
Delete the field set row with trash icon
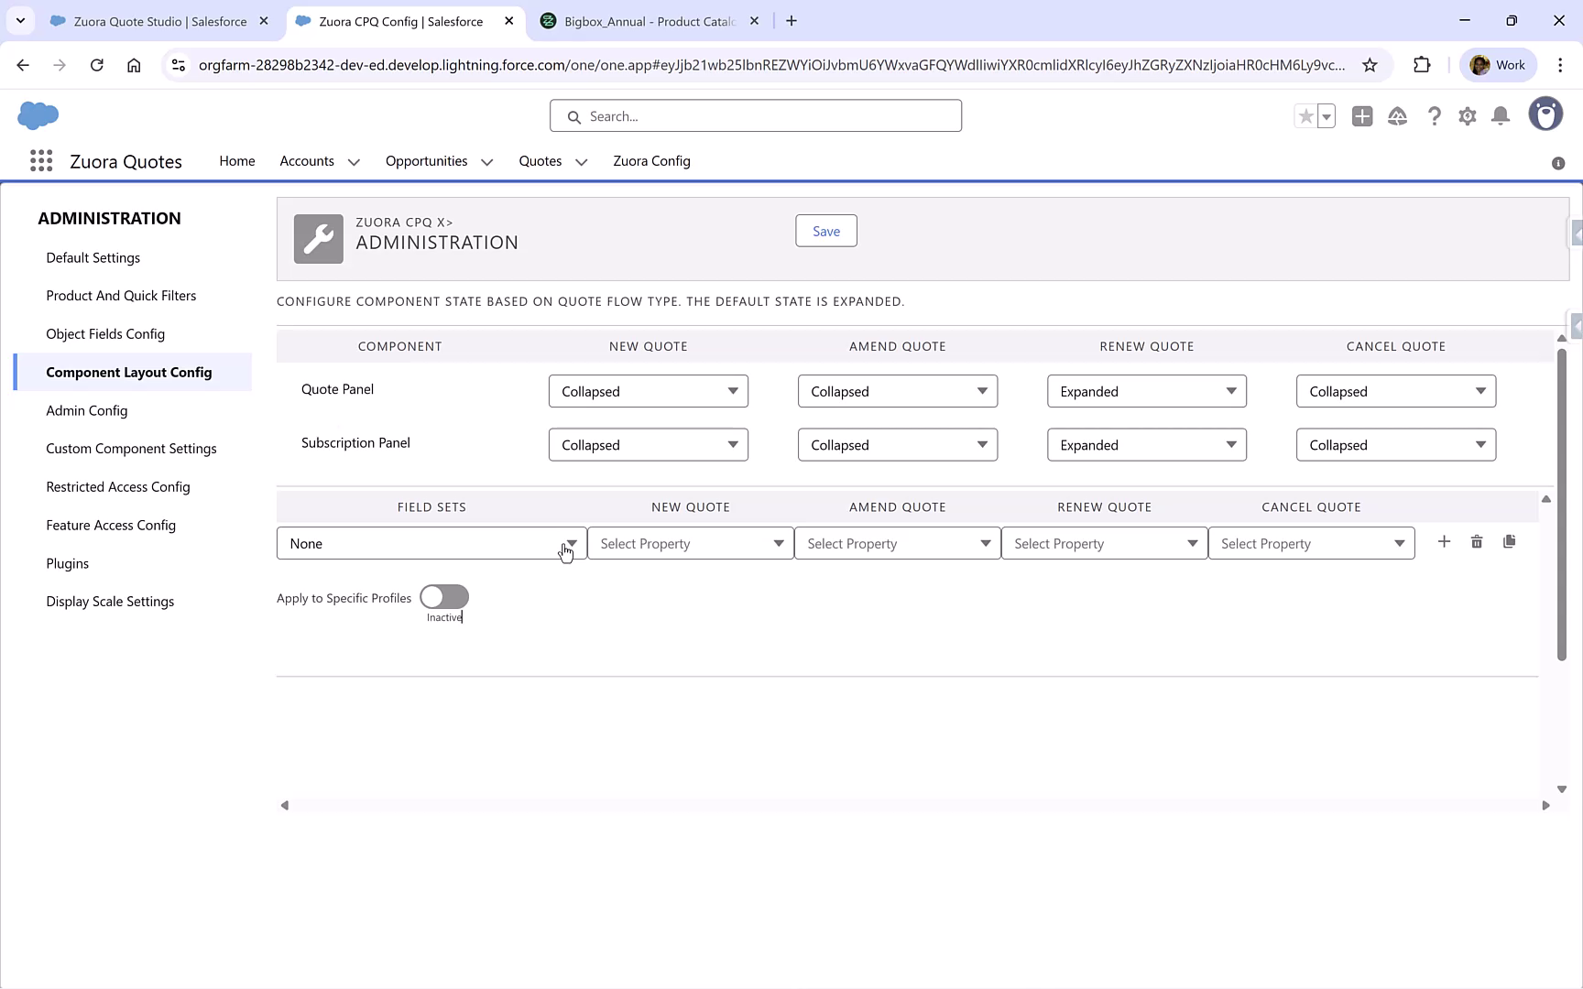coord(1477,541)
